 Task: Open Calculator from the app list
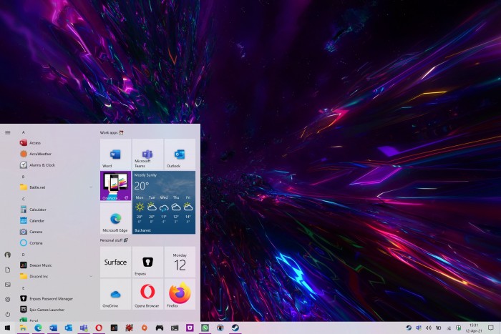(x=37, y=210)
